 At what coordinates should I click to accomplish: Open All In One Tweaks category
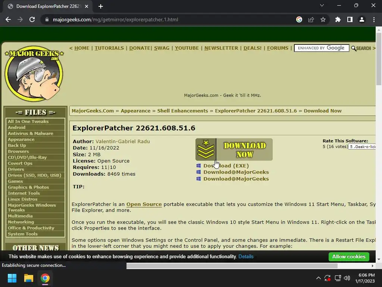[28, 121]
